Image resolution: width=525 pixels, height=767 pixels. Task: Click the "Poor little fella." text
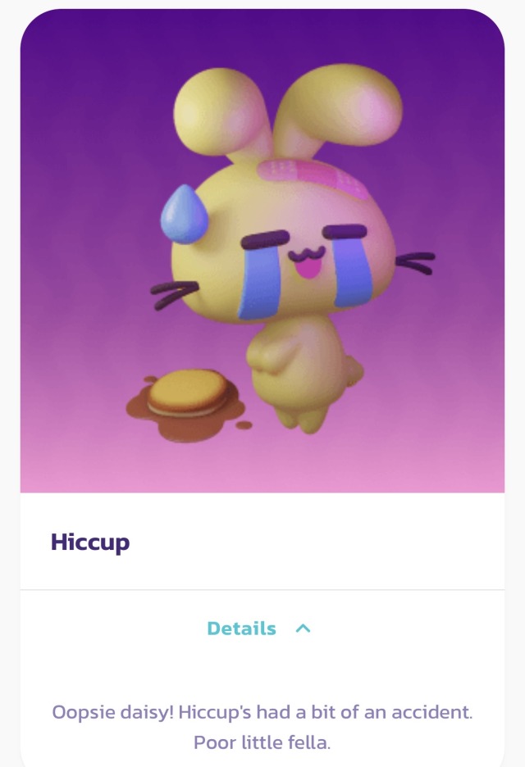tap(262, 742)
